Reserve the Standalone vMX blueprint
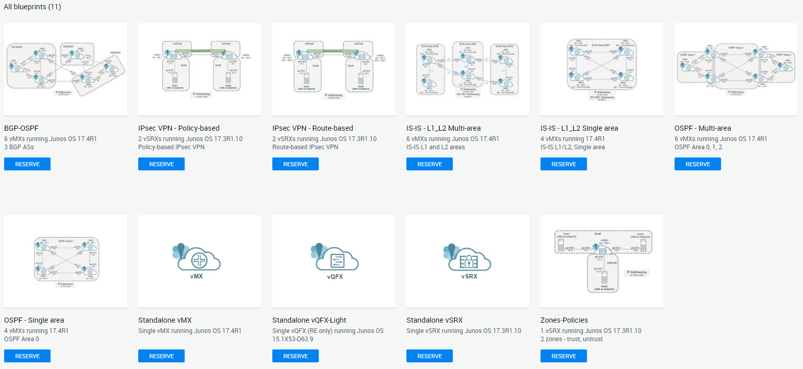The image size is (803, 369). (161, 356)
